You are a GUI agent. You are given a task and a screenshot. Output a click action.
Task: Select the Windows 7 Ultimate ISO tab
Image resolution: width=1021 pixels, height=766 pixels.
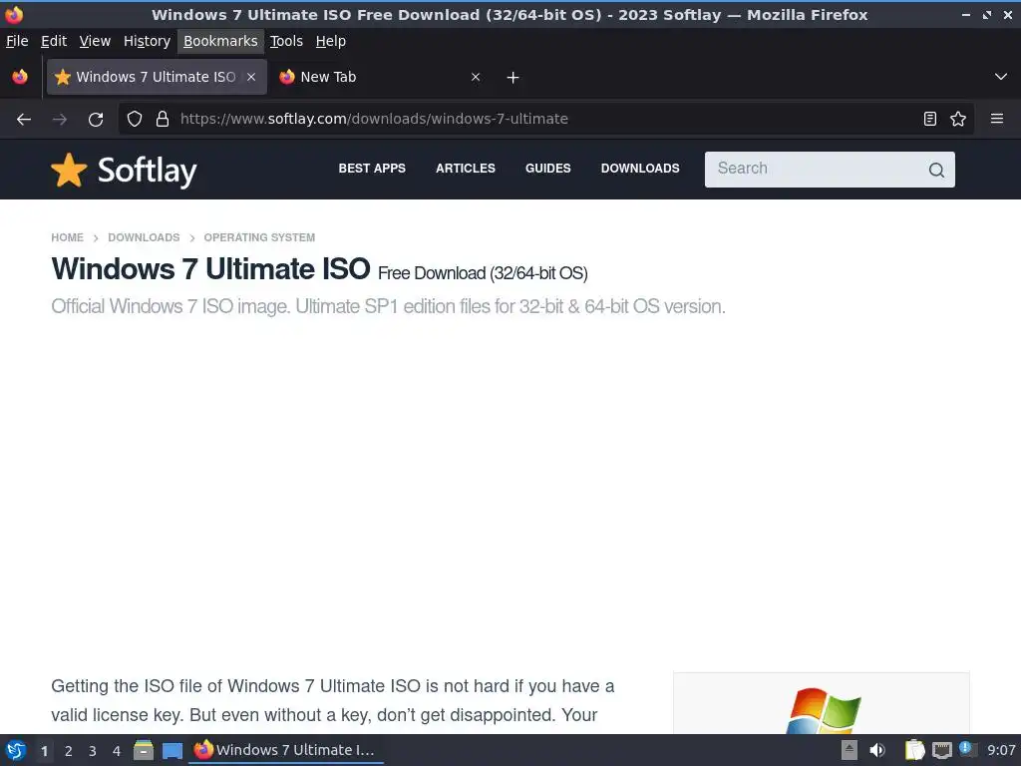[157, 77]
